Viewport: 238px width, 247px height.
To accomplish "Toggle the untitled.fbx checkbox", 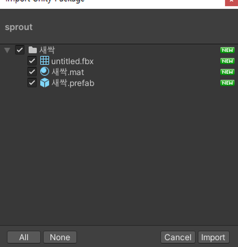I will tap(32, 61).
